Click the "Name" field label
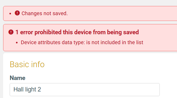Viewport: 177px width, 98px height. click(x=18, y=78)
